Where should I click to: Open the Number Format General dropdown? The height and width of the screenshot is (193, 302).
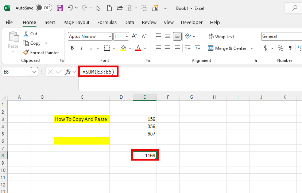pos(282,36)
